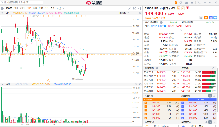The image size is (219, 127).
Task: Select the 5 depth levels toggle
Action: coord(210,96)
